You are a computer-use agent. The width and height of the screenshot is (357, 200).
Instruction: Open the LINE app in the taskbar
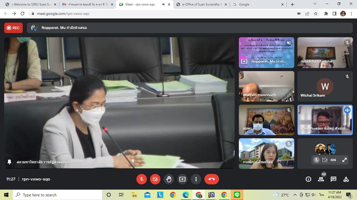[x=237, y=195]
